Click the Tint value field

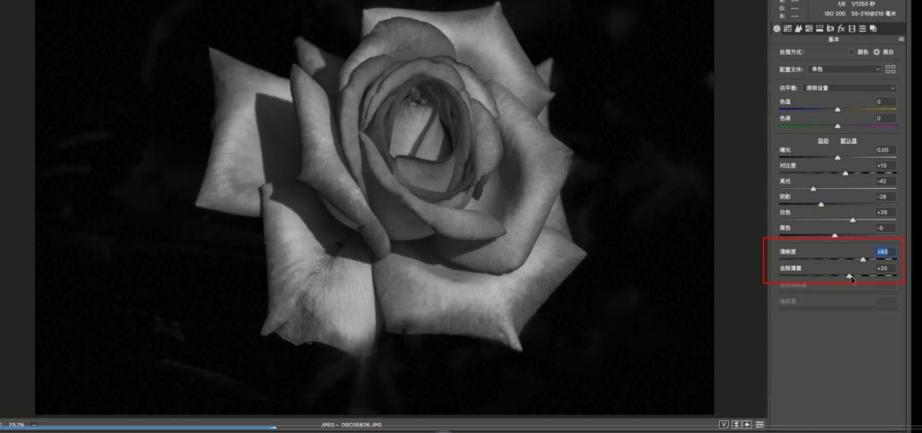(885, 118)
